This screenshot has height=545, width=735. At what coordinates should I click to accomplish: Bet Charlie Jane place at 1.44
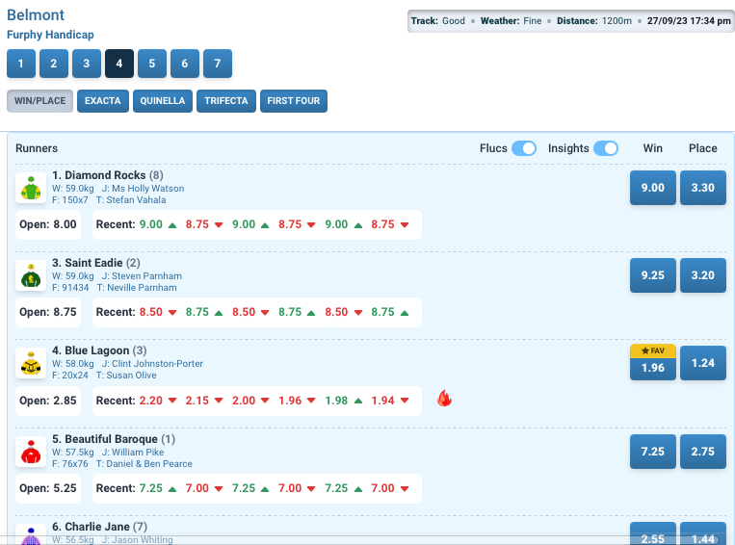click(x=702, y=534)
